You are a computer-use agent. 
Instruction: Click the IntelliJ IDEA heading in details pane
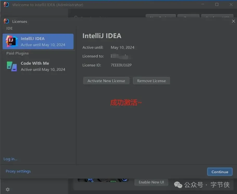coord(102,36)
